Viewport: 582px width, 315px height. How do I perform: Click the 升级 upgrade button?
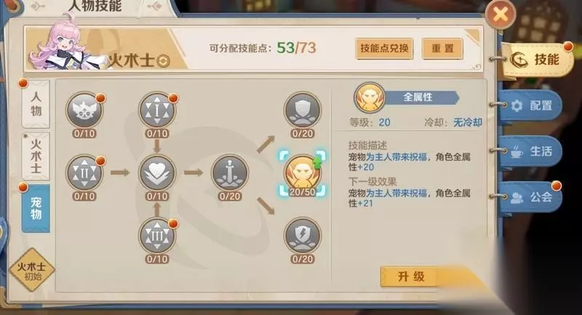[411, 277]
